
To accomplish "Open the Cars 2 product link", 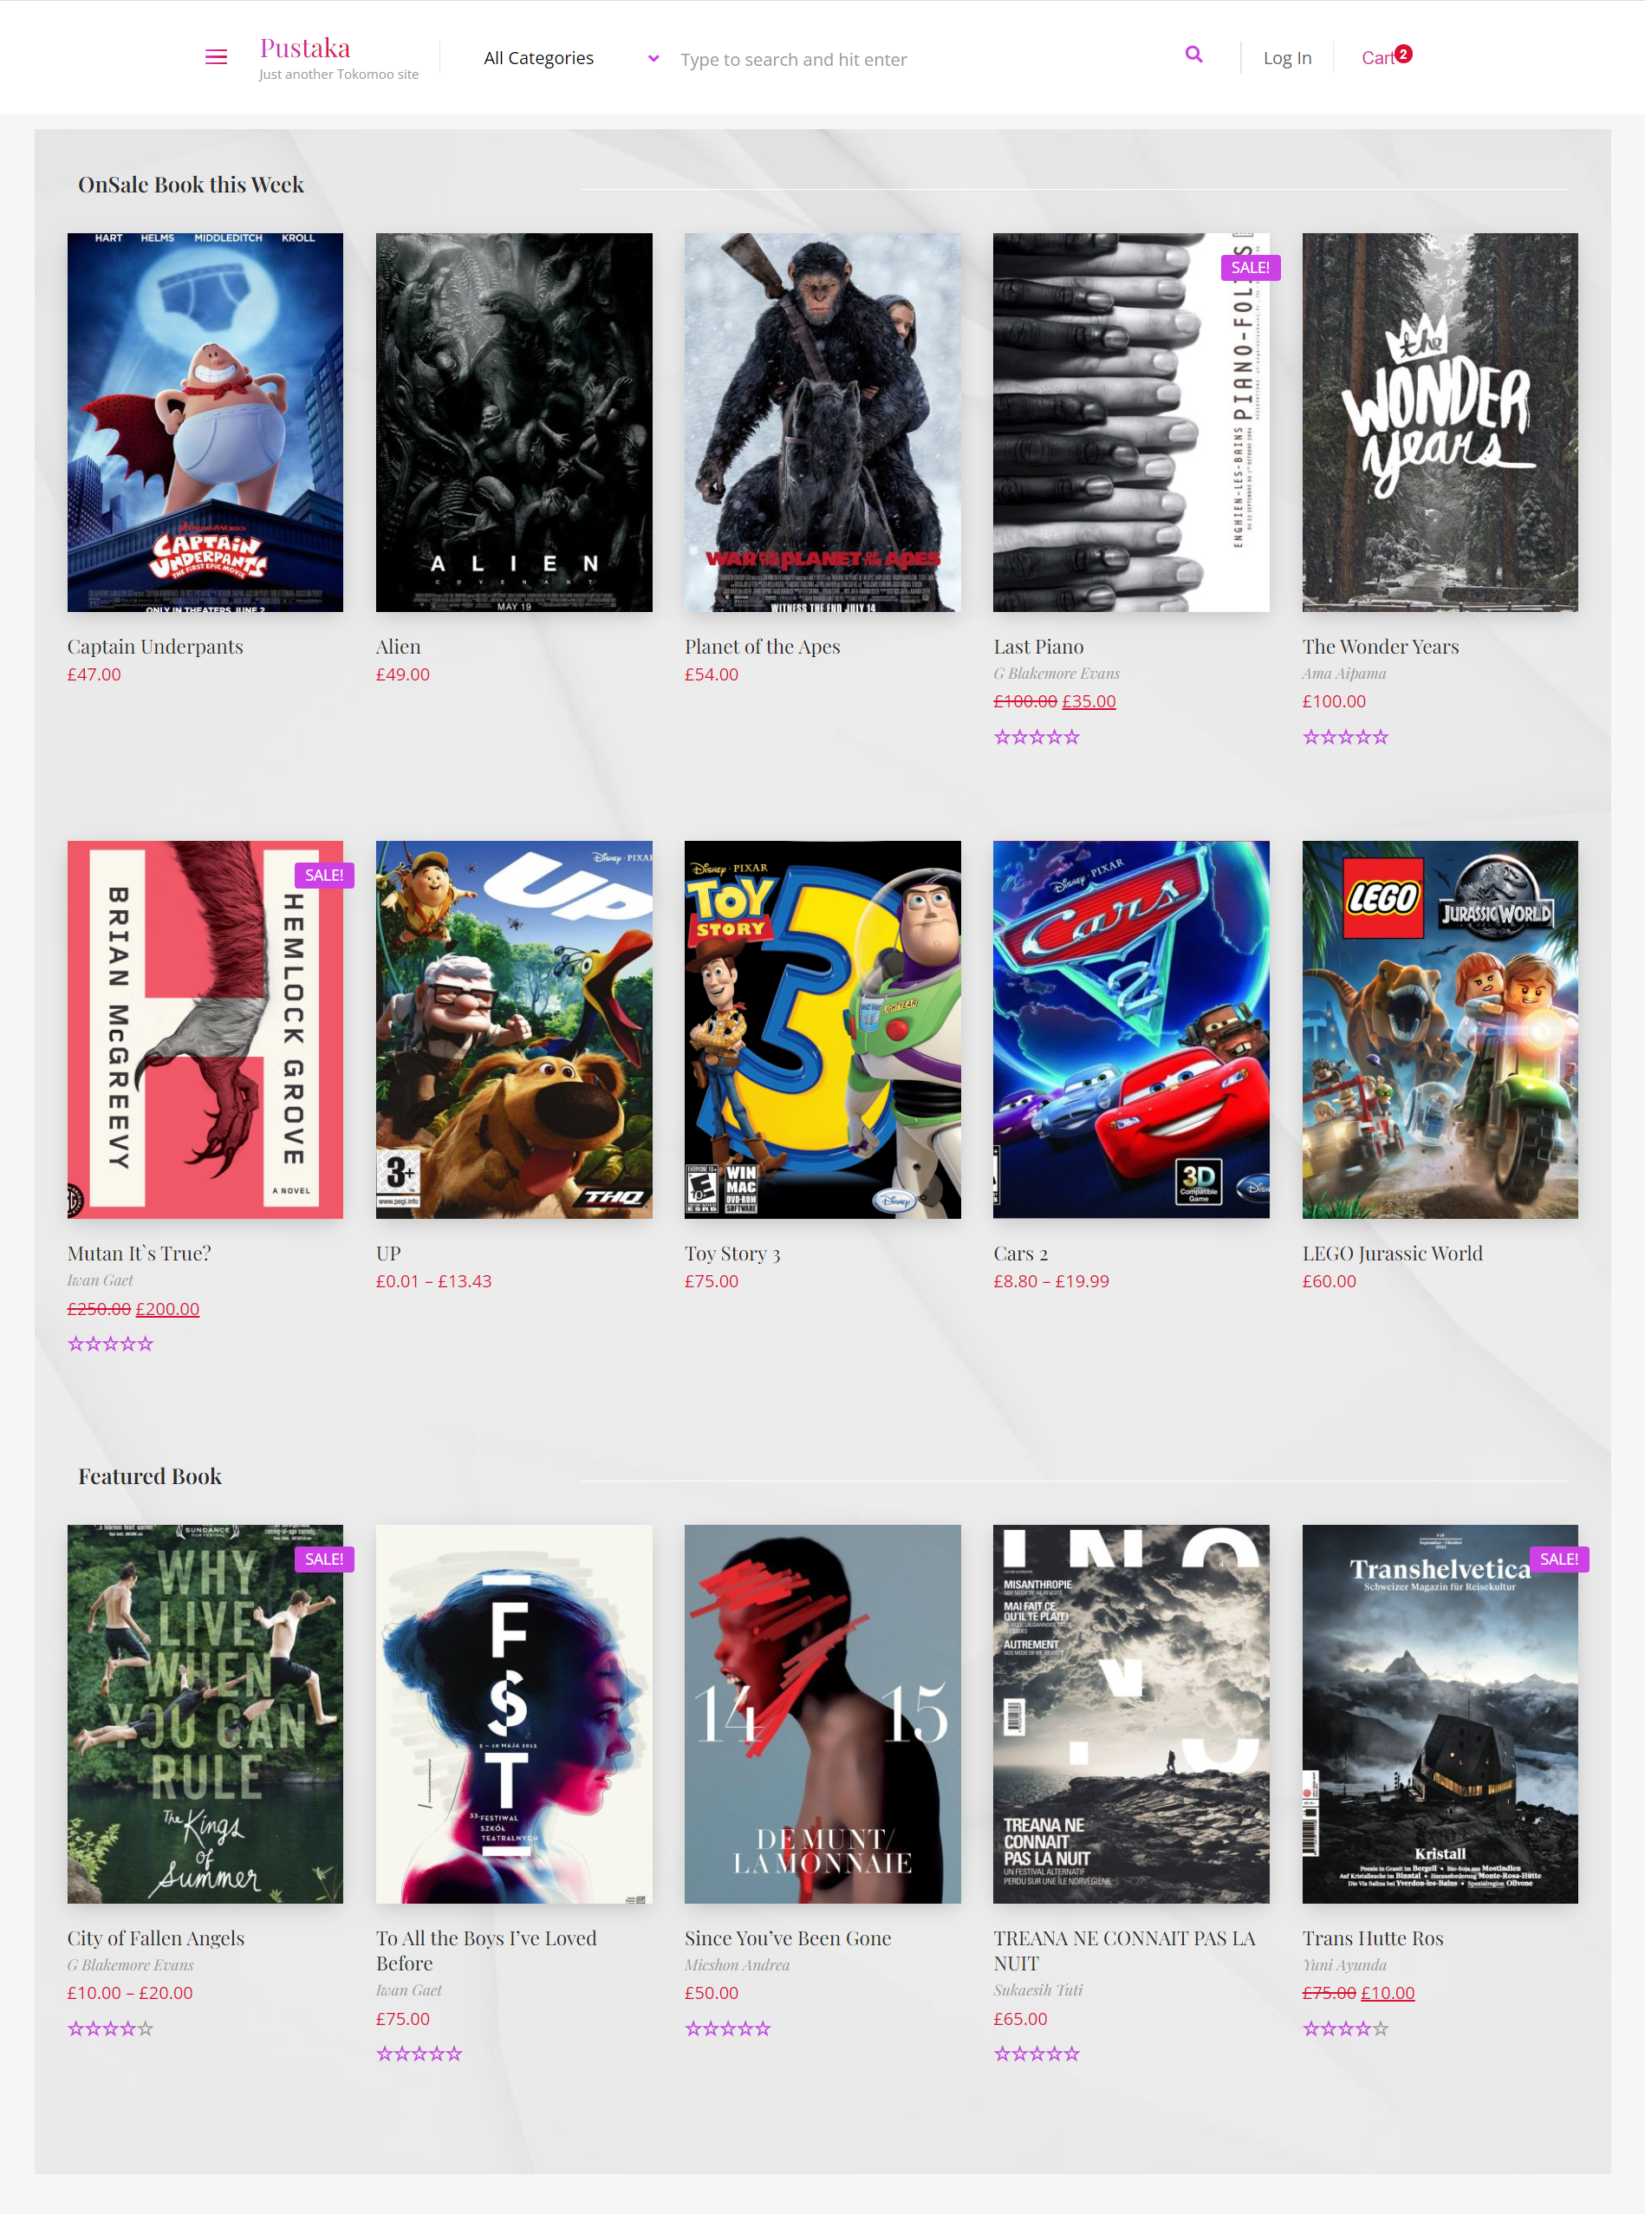I will [x=1021, y=1253].
